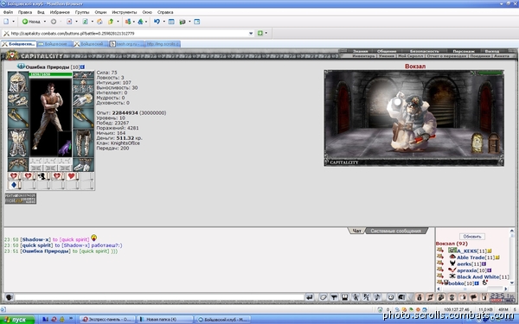Viewport: 519px width, 324px height.
Task: Switch to the Системные сообщения tab
Action: tap(396, 231)
